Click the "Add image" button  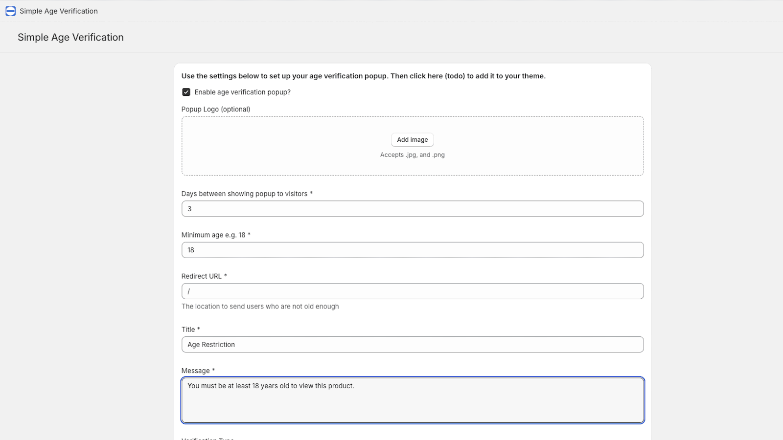(412, 140)
